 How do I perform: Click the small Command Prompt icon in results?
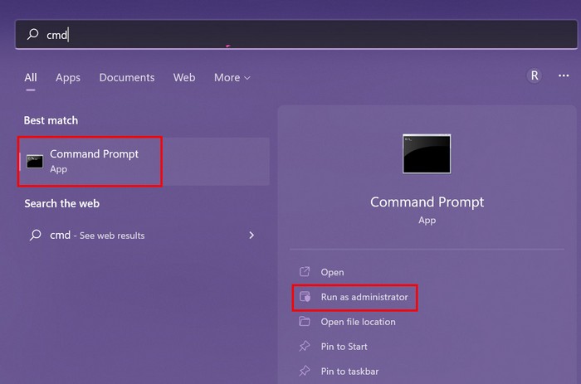(35, 162)
